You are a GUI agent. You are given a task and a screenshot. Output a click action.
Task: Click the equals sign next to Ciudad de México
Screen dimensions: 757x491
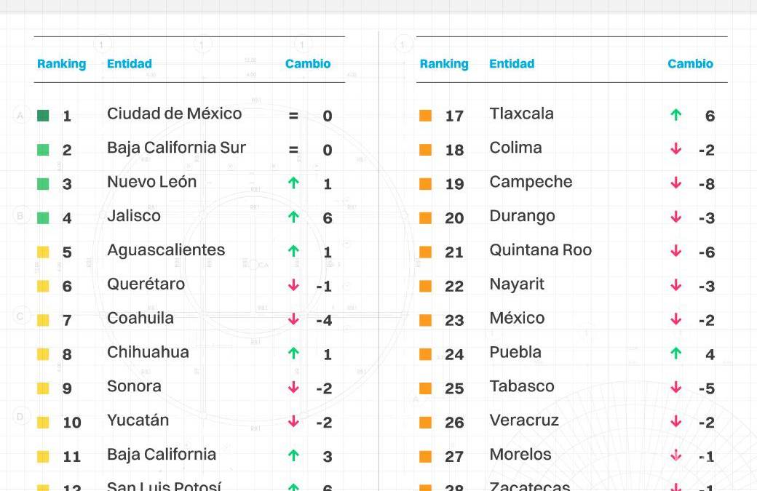(x=293, y=115)
